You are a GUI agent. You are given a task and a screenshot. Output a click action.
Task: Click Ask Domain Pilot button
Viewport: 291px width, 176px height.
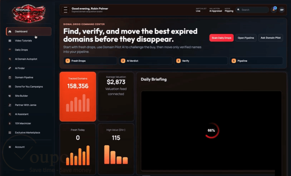click(x=270, y=38)
